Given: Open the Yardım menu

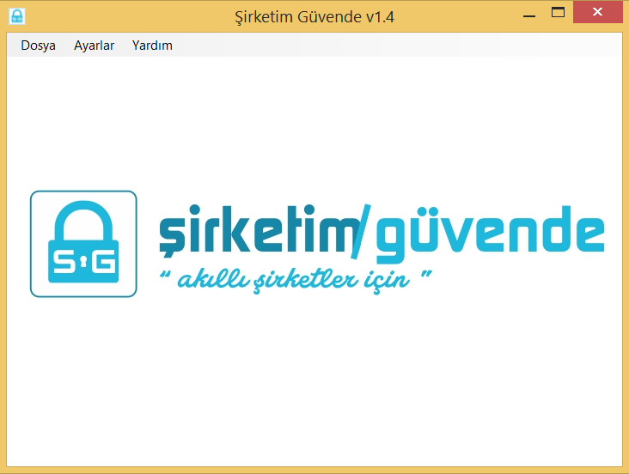Looking at the screenshot, I should 152,46.
